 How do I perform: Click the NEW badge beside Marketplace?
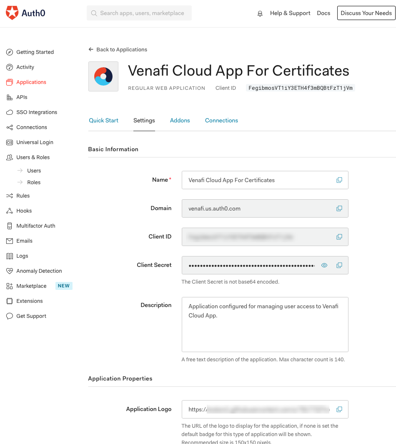point(64,286)
